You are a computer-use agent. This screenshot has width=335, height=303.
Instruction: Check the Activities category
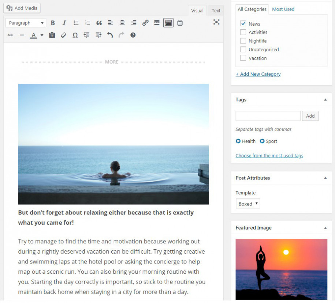click(243, 32)
